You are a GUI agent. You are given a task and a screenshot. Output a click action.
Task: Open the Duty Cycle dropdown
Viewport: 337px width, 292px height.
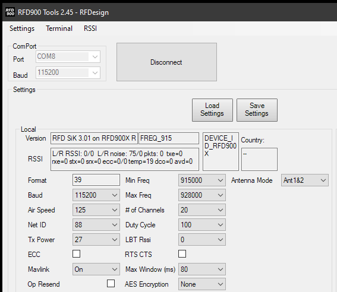[202, 224]
